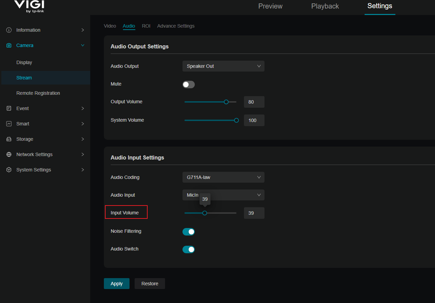
Task: Click the Input Volume value field showing 39
Action: coord(254,213)
